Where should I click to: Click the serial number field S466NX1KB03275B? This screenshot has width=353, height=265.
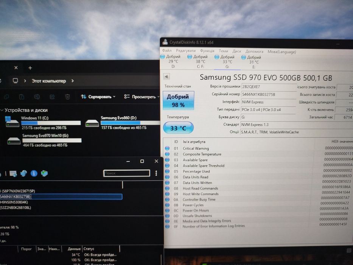[x=269, y=94]
